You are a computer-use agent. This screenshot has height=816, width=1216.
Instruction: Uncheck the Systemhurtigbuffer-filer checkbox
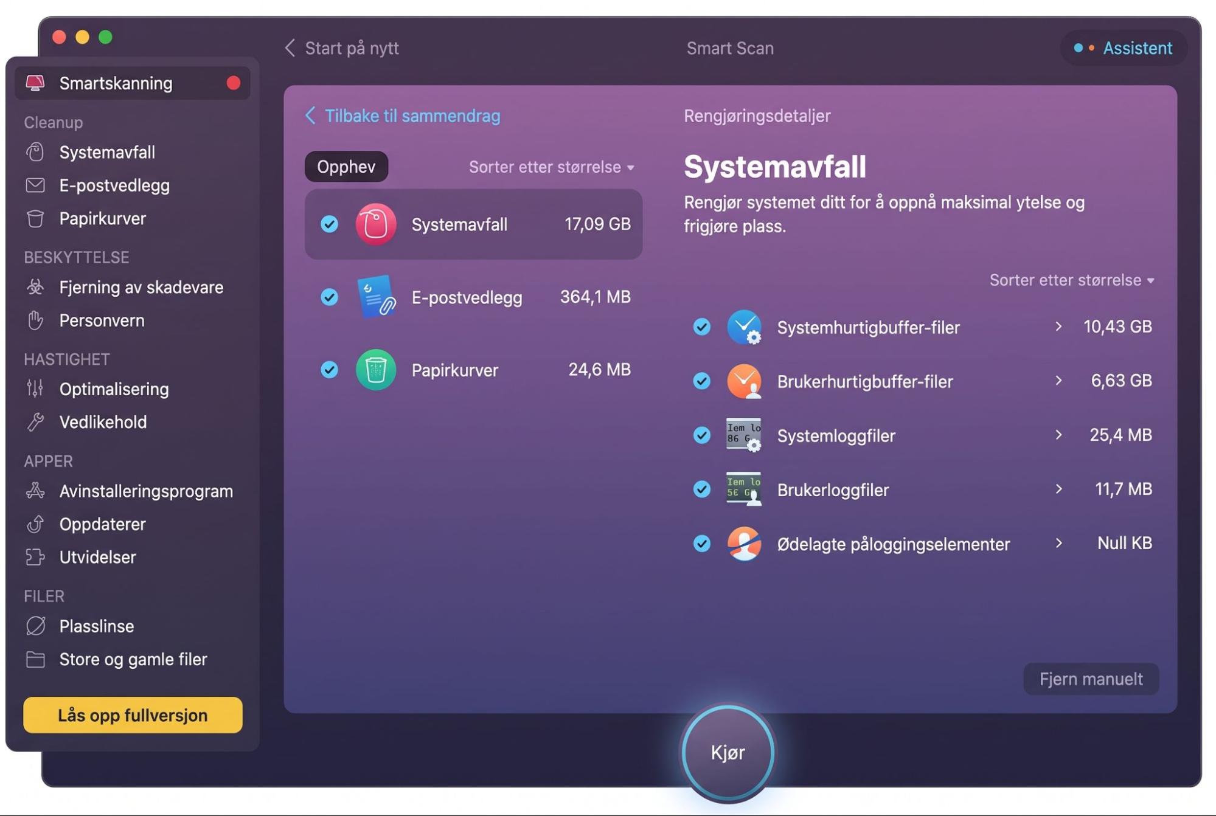(x=702, y=327)
